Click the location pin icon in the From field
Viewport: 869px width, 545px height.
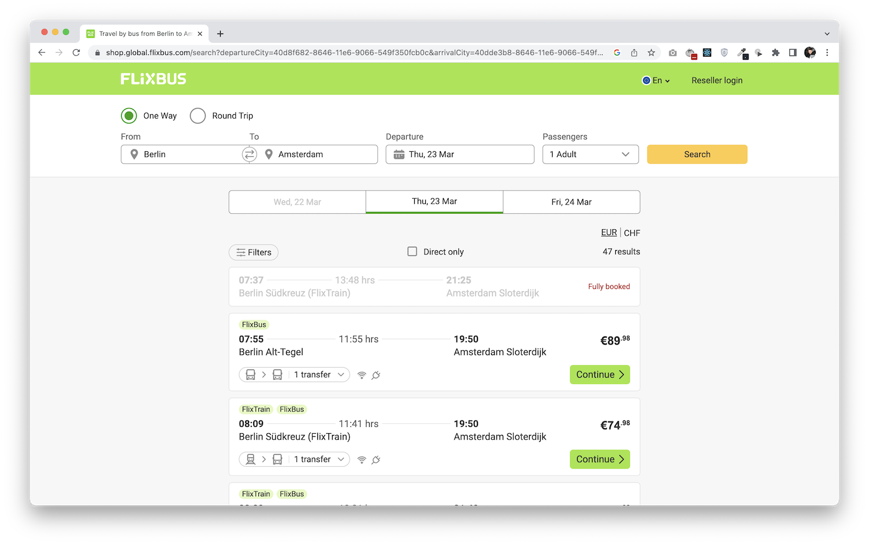pos(134,154)
